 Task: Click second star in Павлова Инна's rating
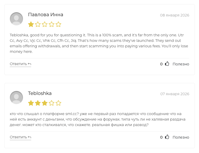38,25
